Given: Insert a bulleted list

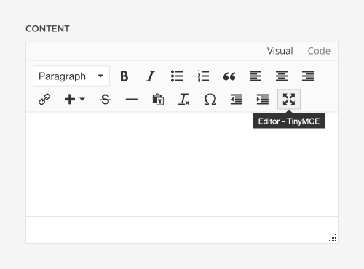Looking at the screenshot, I should (x=177, y=76).
